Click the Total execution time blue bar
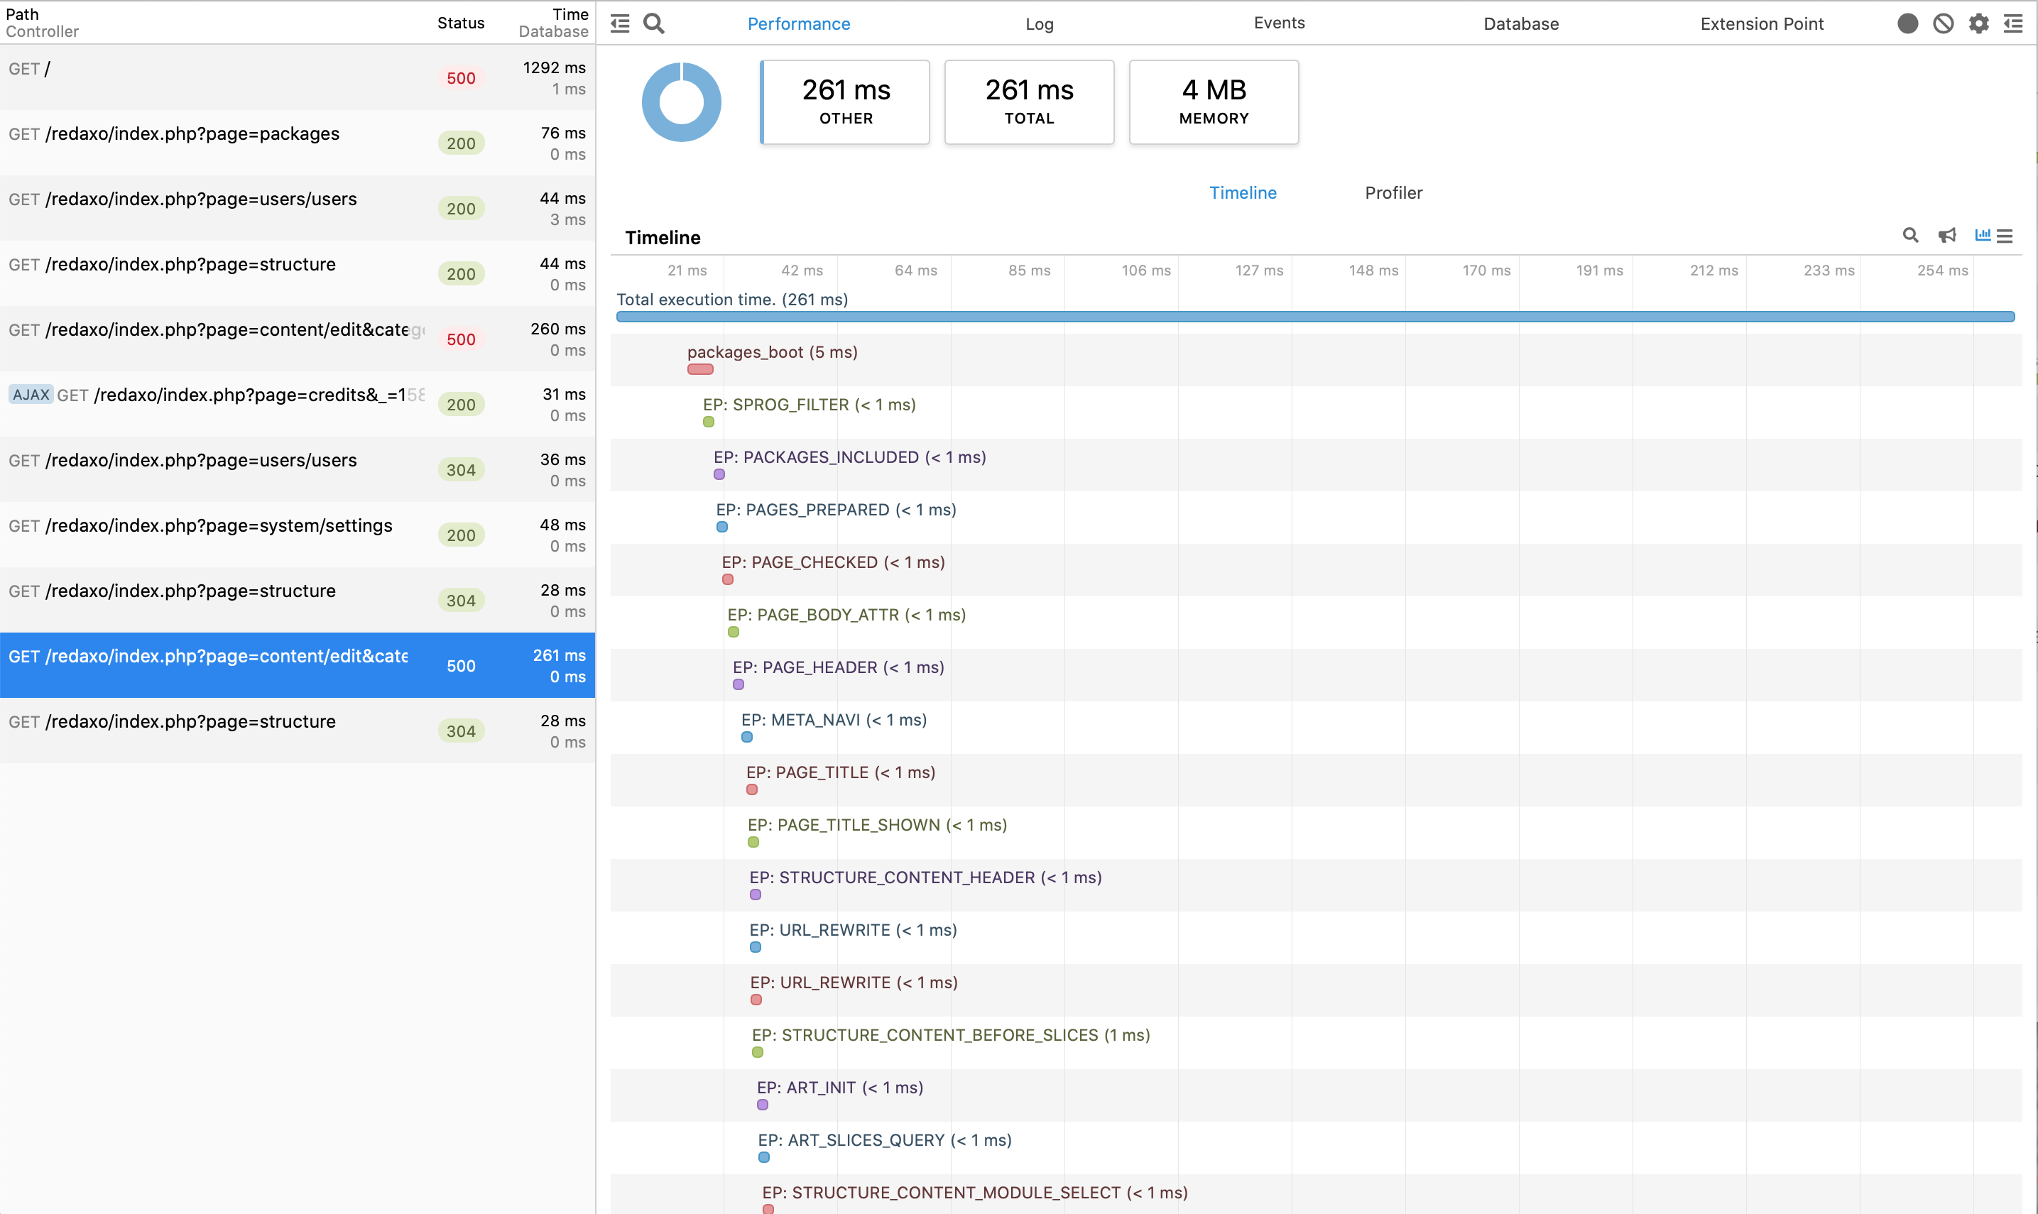The width and height of the screenshot is (2038, 1214). click(1315, 317)
